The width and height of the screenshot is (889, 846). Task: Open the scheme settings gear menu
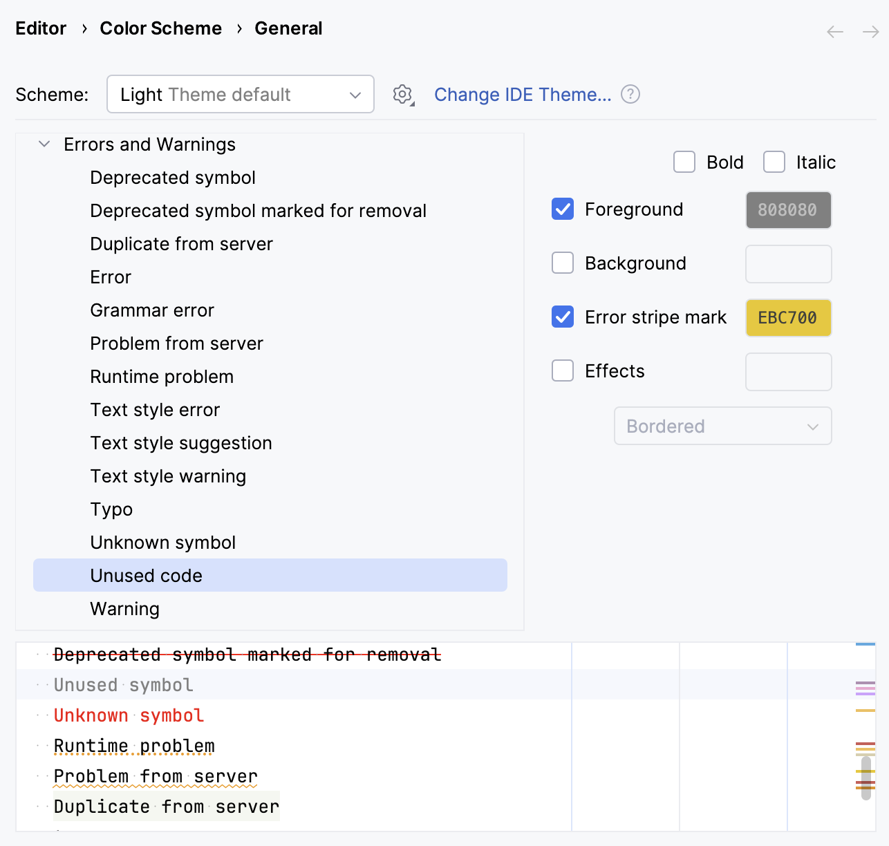pyautogui.click(x=402, y=95)
